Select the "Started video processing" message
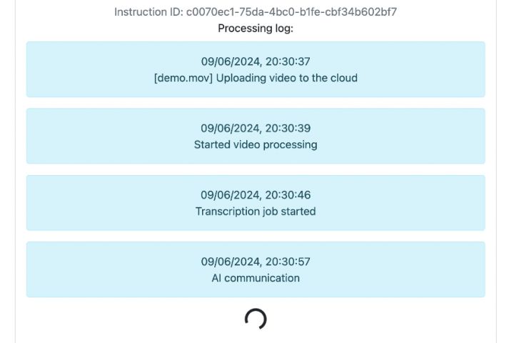Viewport: 514px width, 343px height. (x=256, y=144)
